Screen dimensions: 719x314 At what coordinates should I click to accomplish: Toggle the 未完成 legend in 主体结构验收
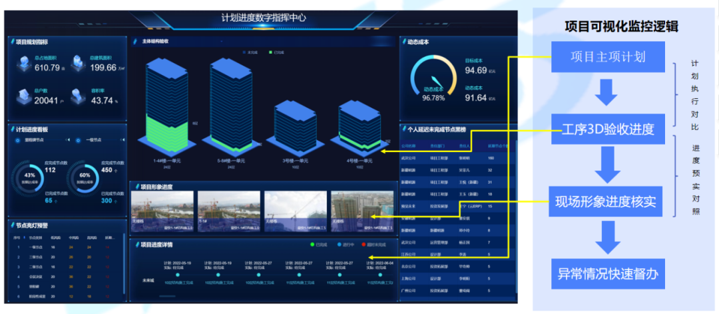(x=250, y=52)
